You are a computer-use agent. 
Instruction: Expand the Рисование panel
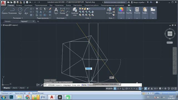(18, 18)
